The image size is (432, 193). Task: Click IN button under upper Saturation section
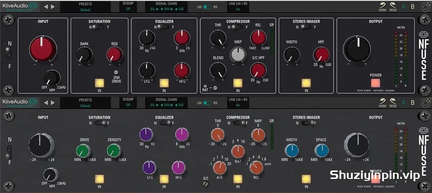(x=99, y=83)
